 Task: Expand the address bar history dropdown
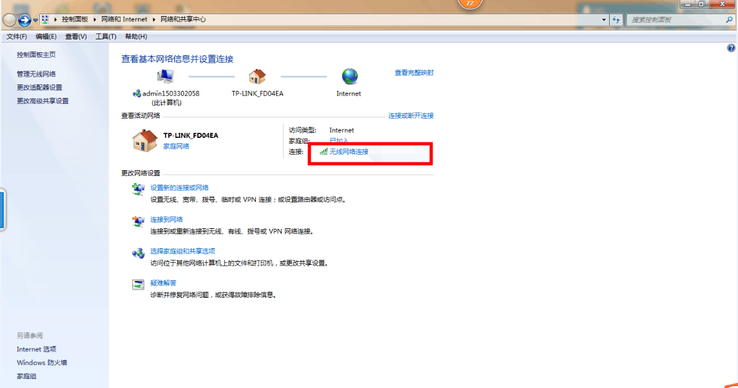(x=604, y=20)
